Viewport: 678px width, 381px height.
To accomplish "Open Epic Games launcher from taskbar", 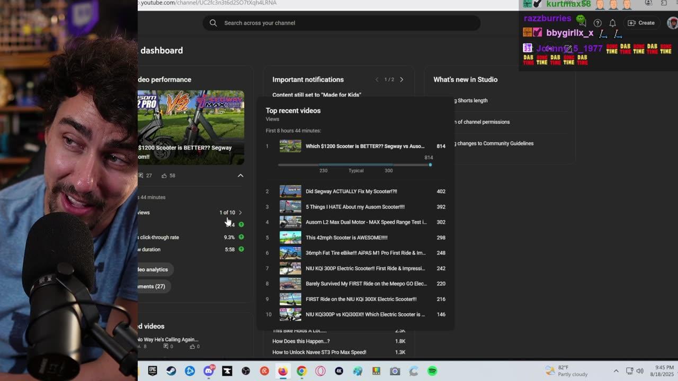I will (x=153, y=371).
